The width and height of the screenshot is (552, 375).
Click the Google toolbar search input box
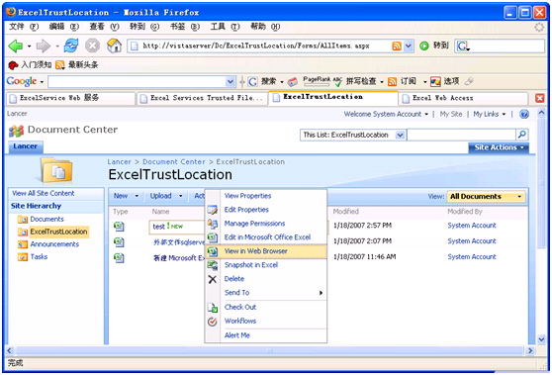pyautogui.click(x=138, y=82)
